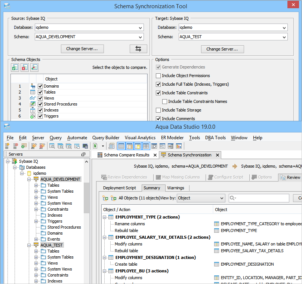Uncheck the Views object checkbox
The height and width of the screenshot is (284, 302).
40,98
